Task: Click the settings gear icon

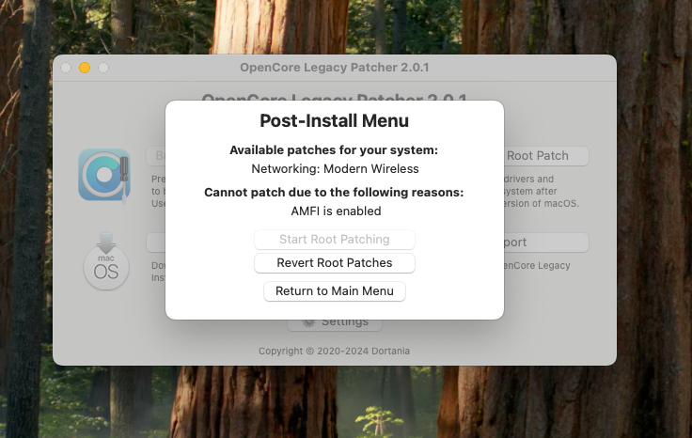Action: click(x=309, y=323)
